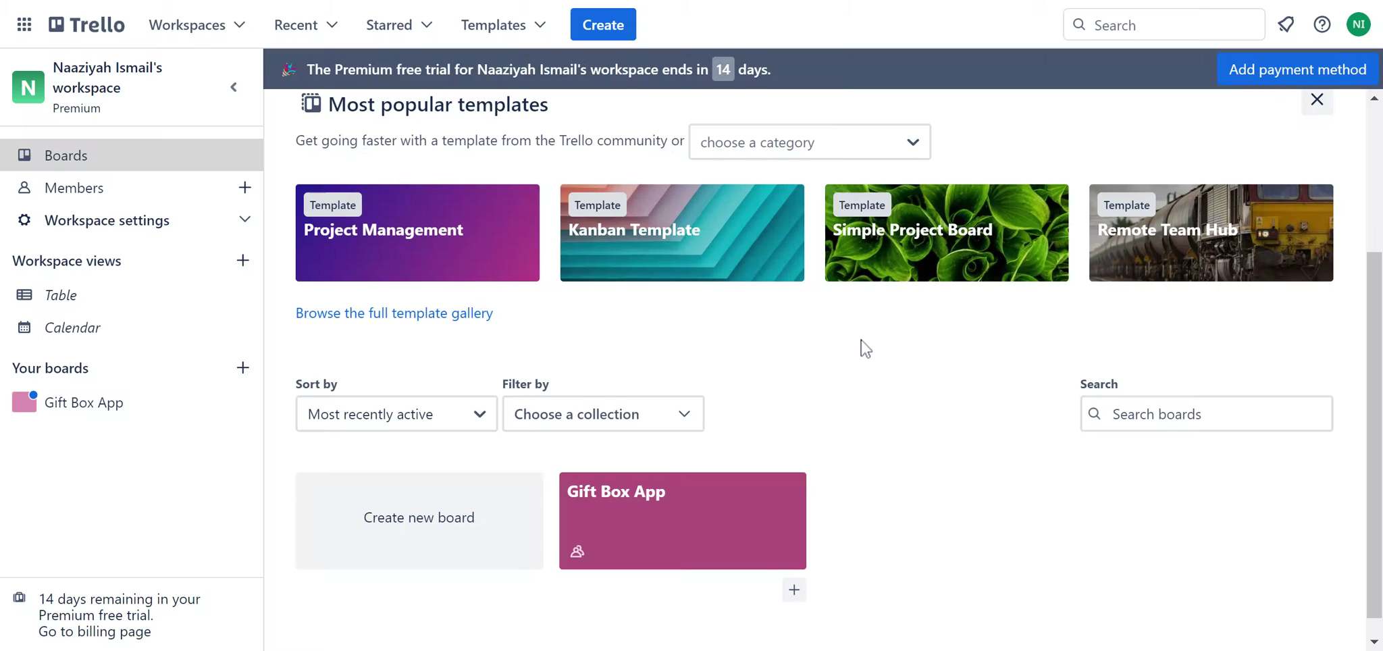
Task: Open the Kanban Template card
Action: pos(682,233)
